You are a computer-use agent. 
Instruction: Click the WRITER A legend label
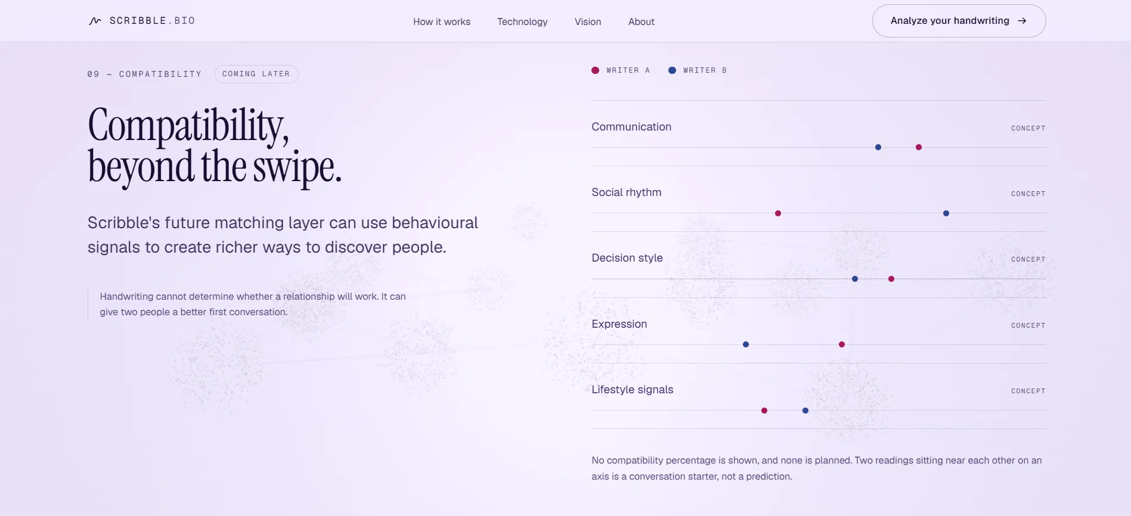tap(628, 70)
